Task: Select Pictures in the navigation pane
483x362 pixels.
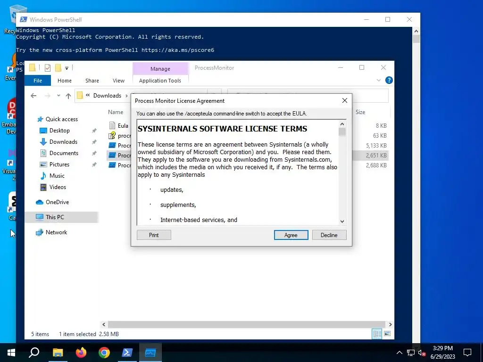Action: pyautogui.click(x=59, y=165)
